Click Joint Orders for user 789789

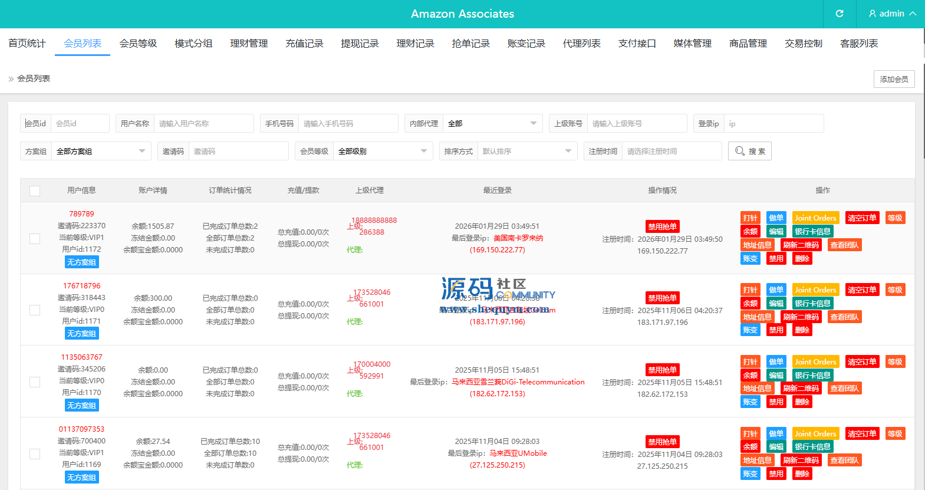[815, 218]
